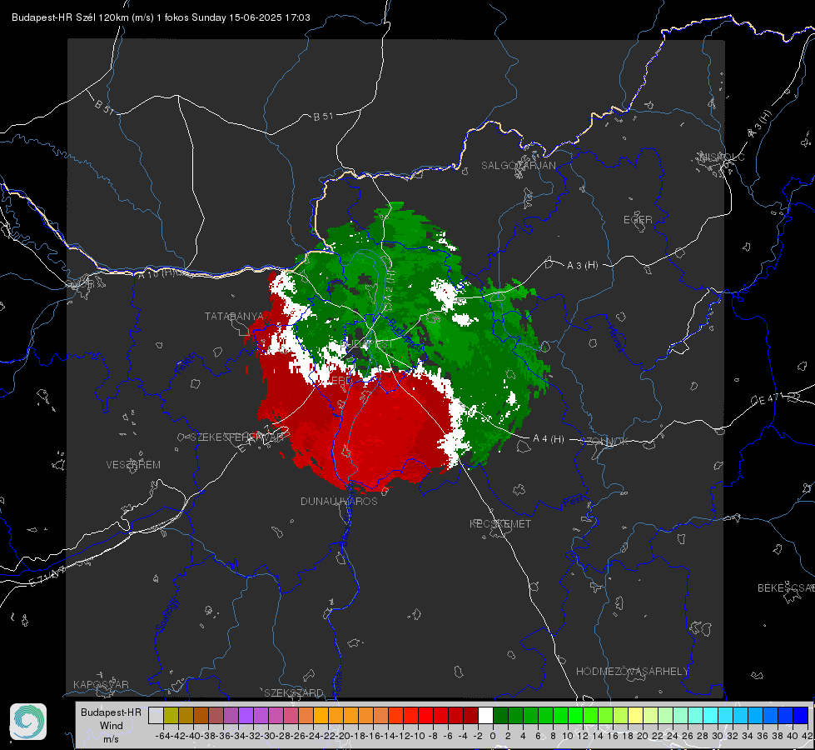Viewport: 815px width, 750px height.
Task: Select the A 4 (H) road label
Action: tap(549, 439)
